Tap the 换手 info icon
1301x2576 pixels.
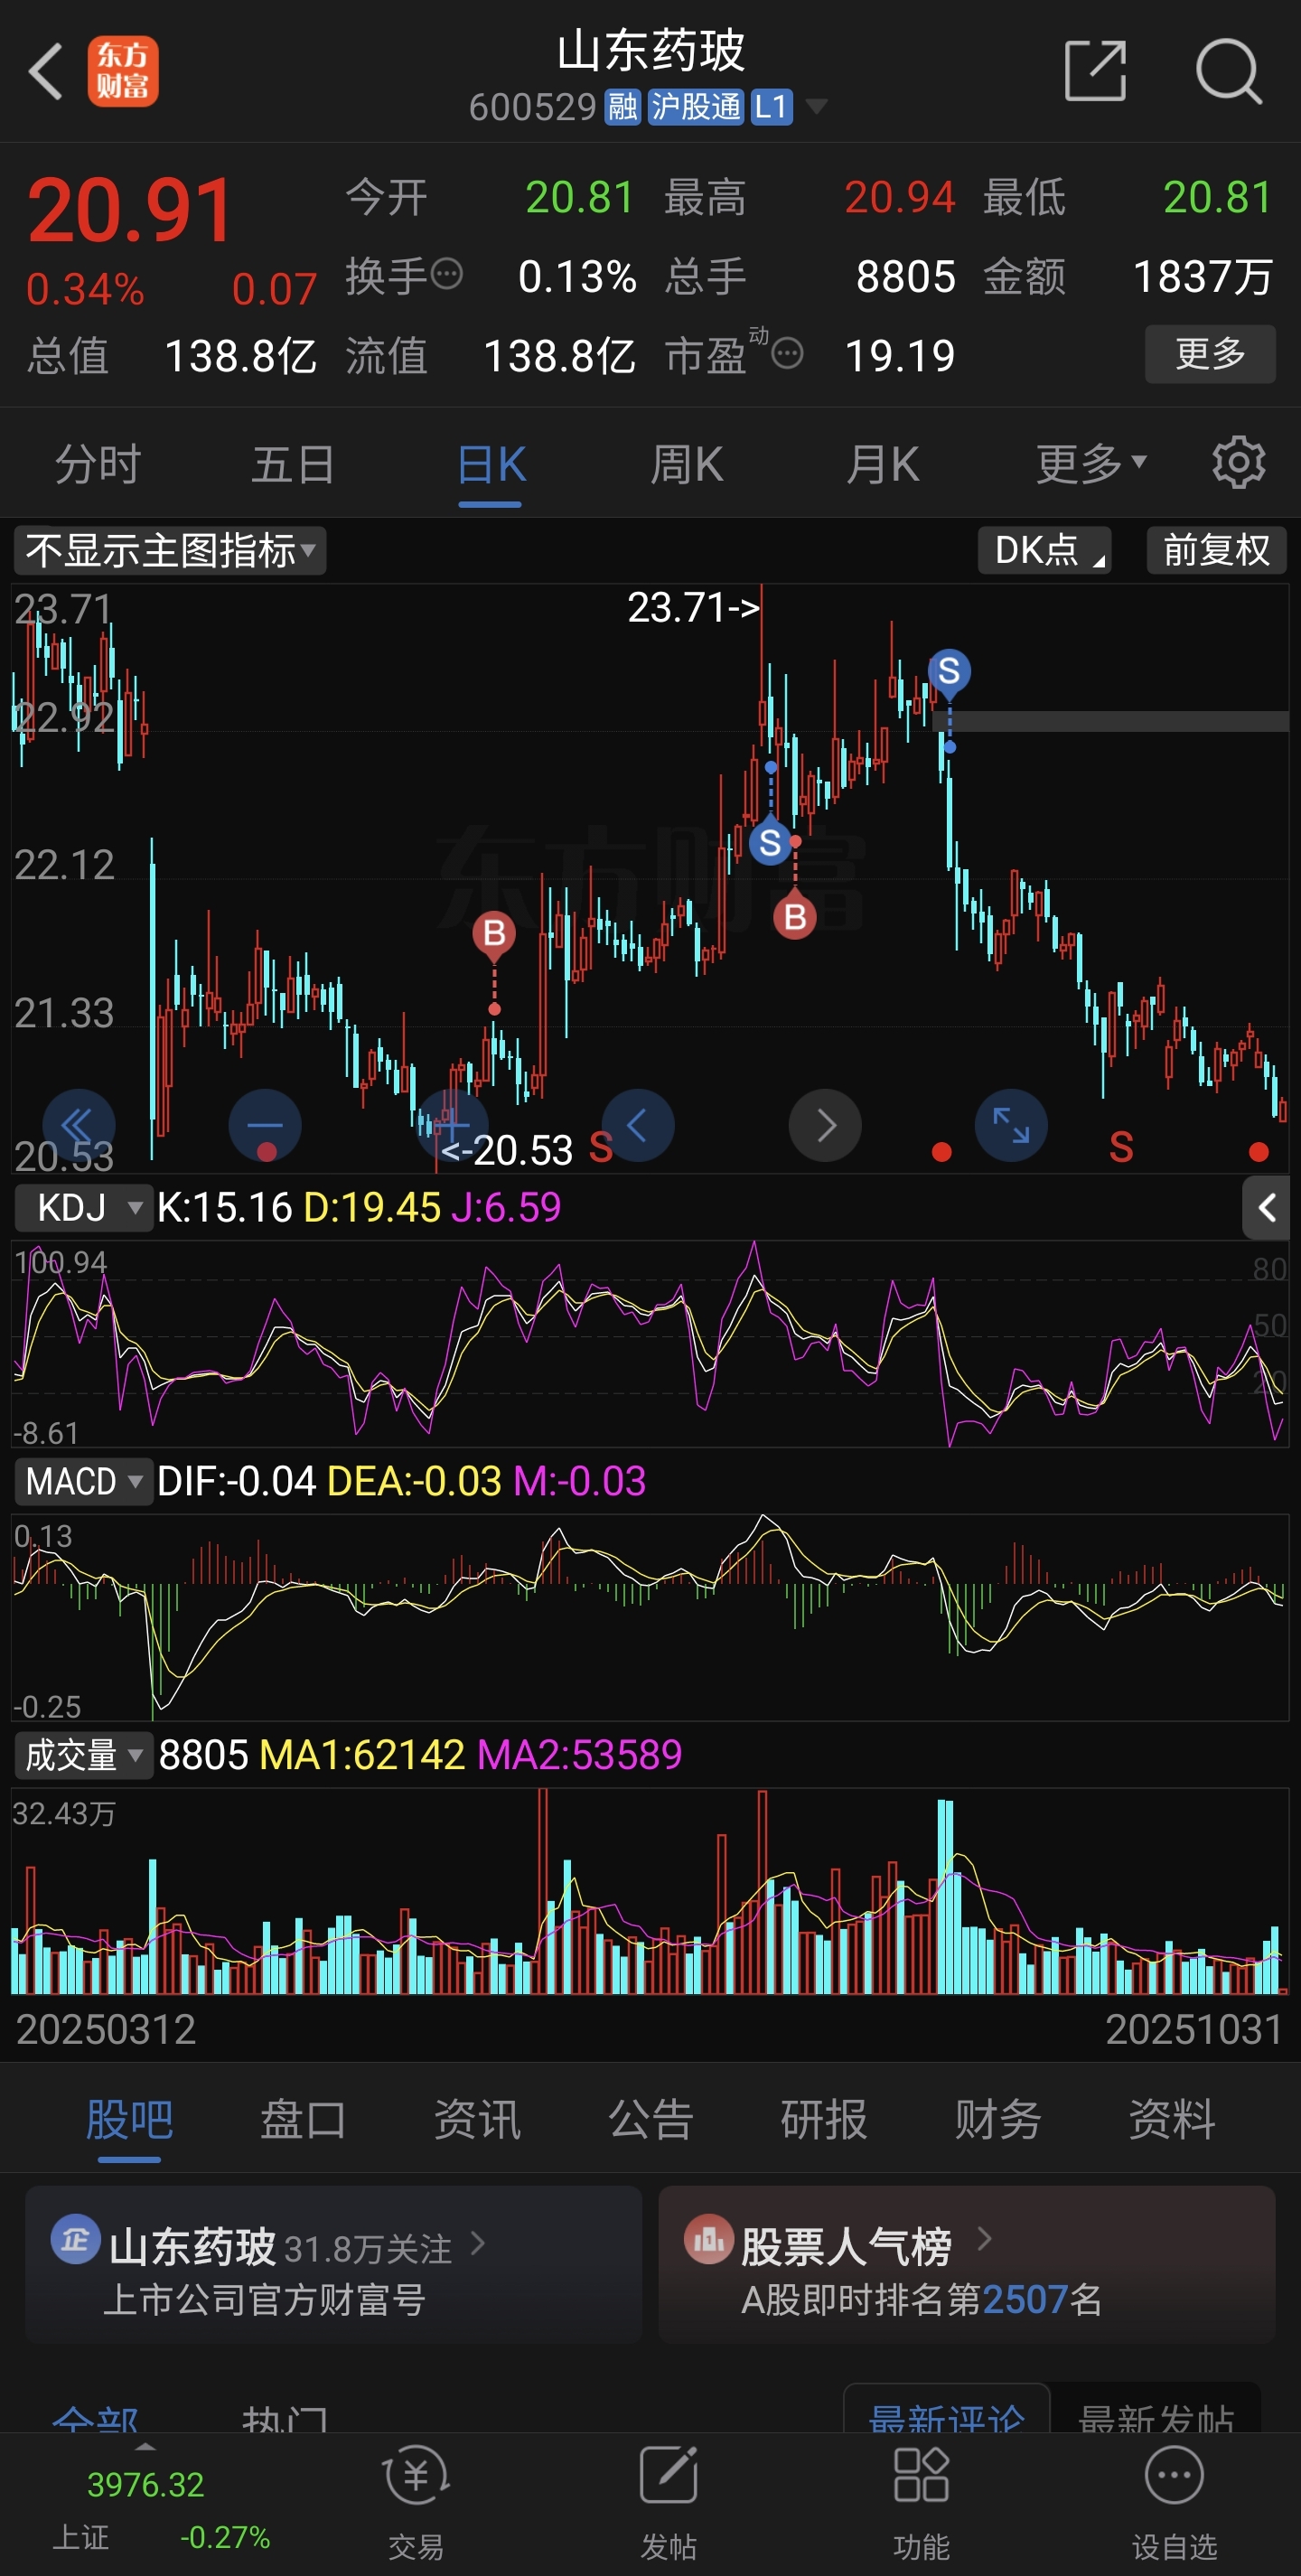pos(446,273)
